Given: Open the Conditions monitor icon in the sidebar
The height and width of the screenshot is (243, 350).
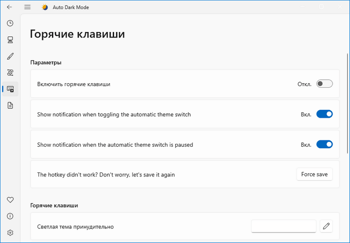Looking at the screenshot, I should point(10,40).
